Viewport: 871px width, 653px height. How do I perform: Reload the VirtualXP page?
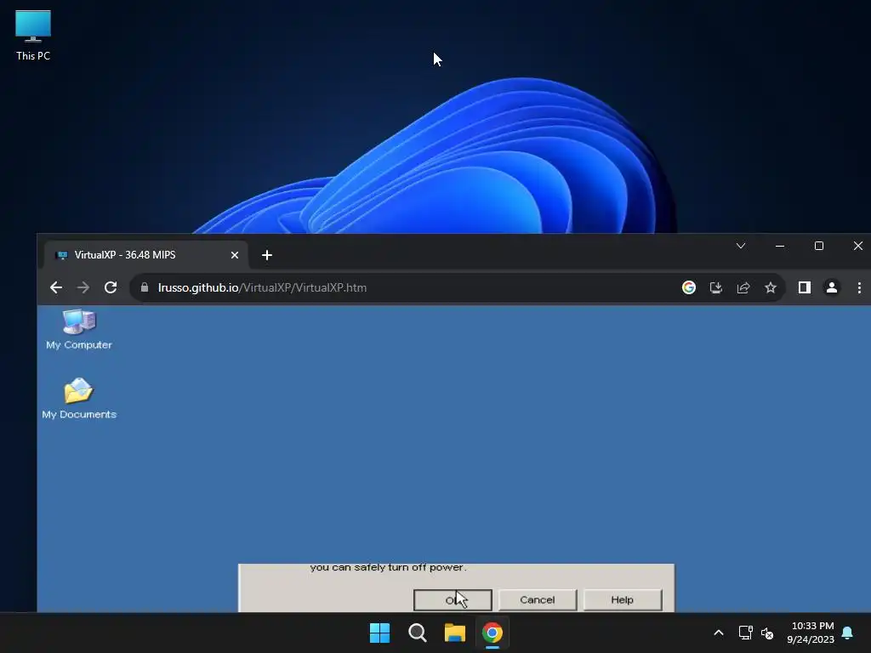[x=111, y=287]
